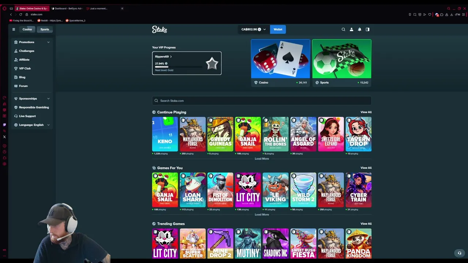Toggle the right side panel icon

[367, 29]
